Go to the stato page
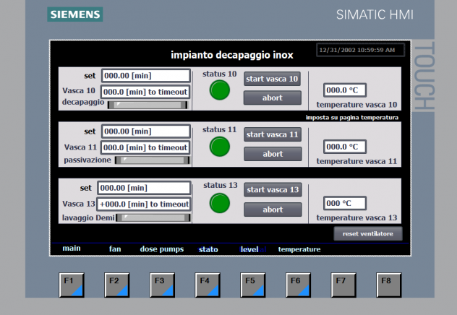 208,249
